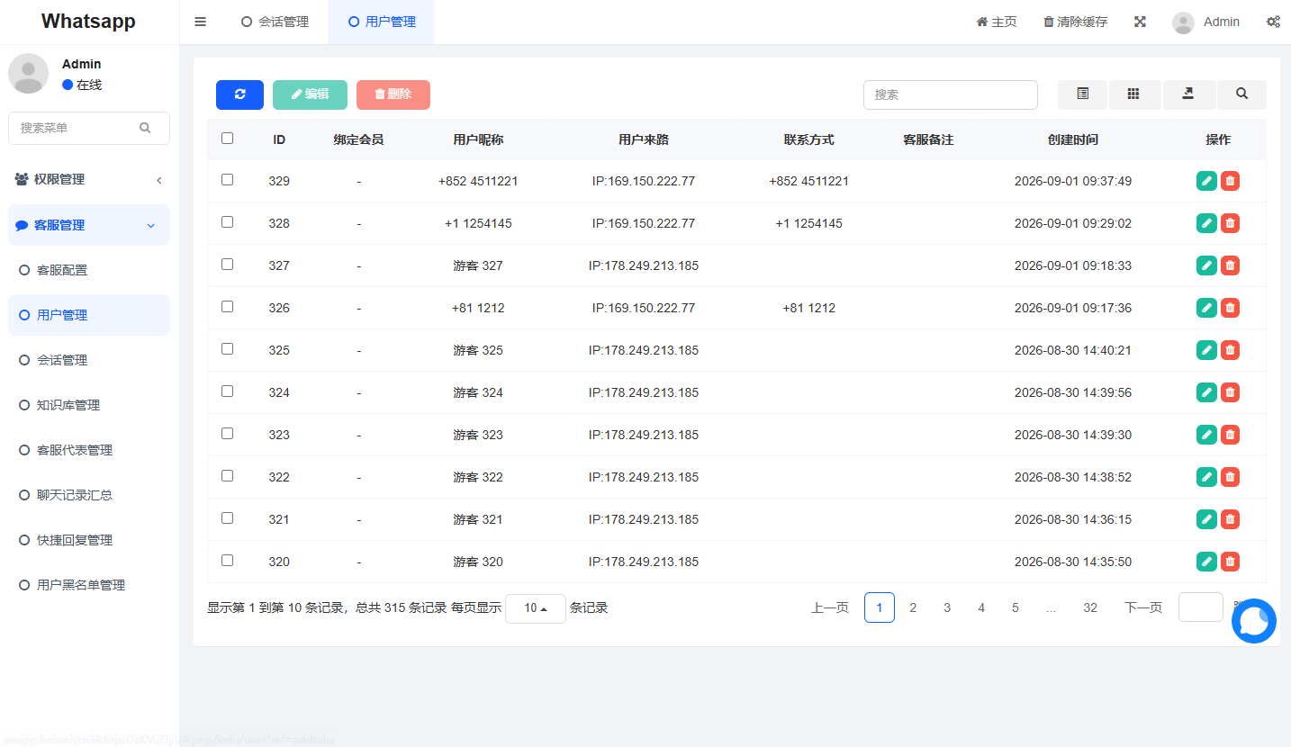
Task: Click the edit icon for row 320
Action: click(x=1206, y=562)
